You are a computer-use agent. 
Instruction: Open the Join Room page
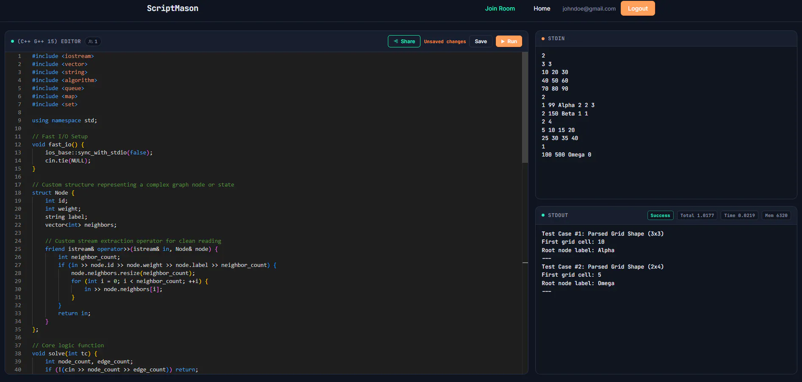click(500, 8)
